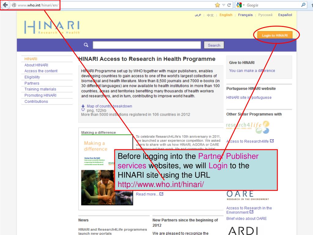313x235 pixels.
Task: Open the bookmark star dropdown arrow
Action: [x=223, y=5]
